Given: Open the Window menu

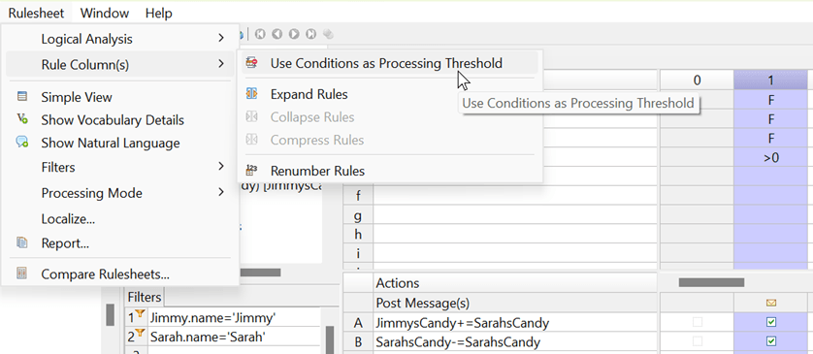Looking at the screenshot, I should pos(105,13).
